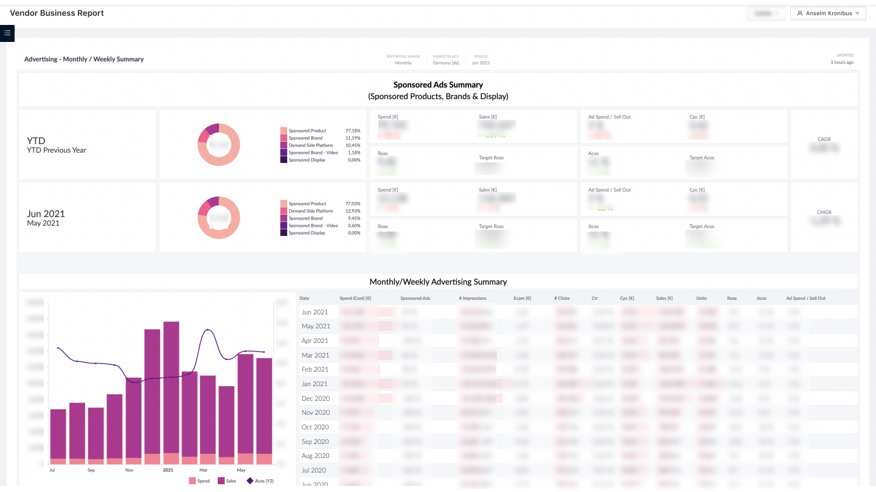This screenshot has height=492, width=876.
Task: Sort table by Ad Spend / Sell Out column
Action: tap(805, 299)
